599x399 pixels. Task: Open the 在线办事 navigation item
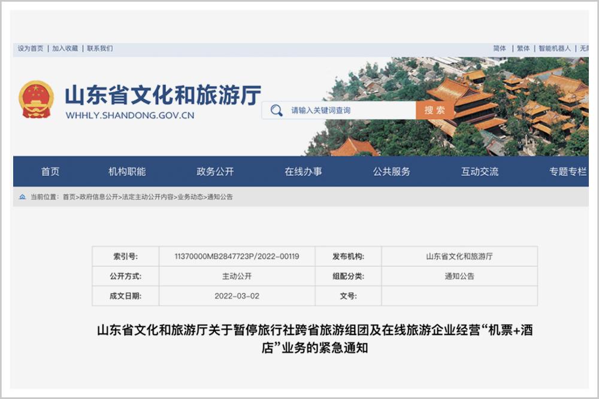point(303,172)
